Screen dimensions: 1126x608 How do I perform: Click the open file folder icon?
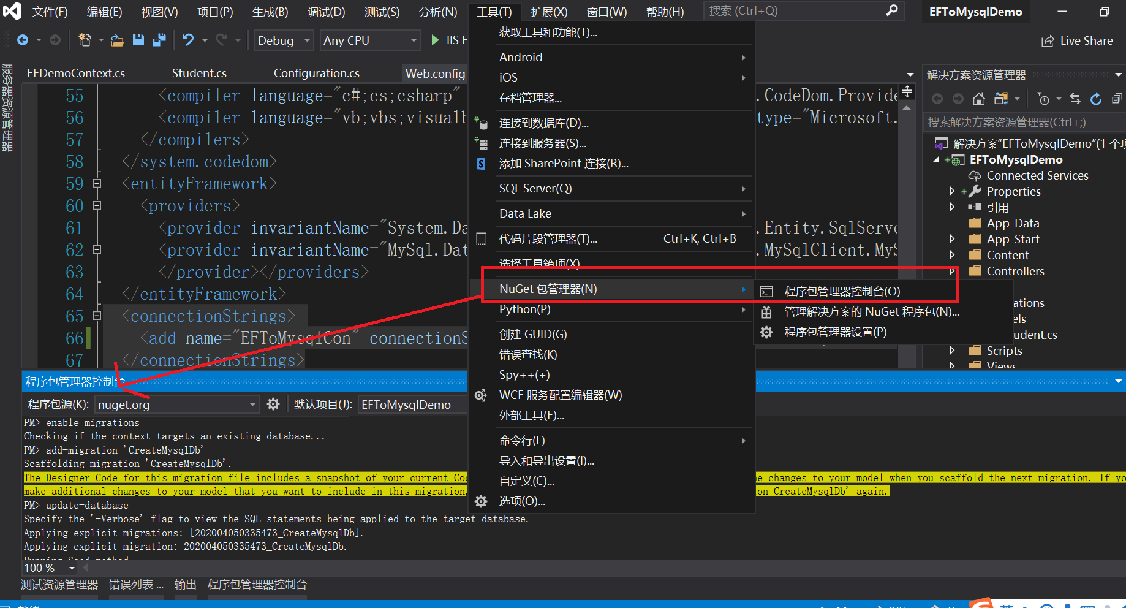tap(117, 40)
